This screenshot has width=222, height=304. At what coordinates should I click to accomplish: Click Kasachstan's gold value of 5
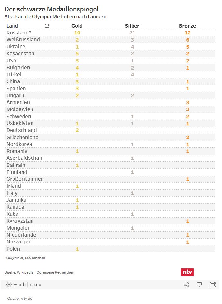click(77, 54)
